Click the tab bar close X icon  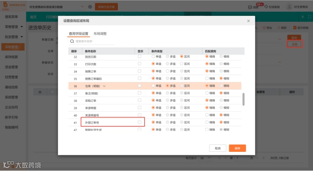302,17
